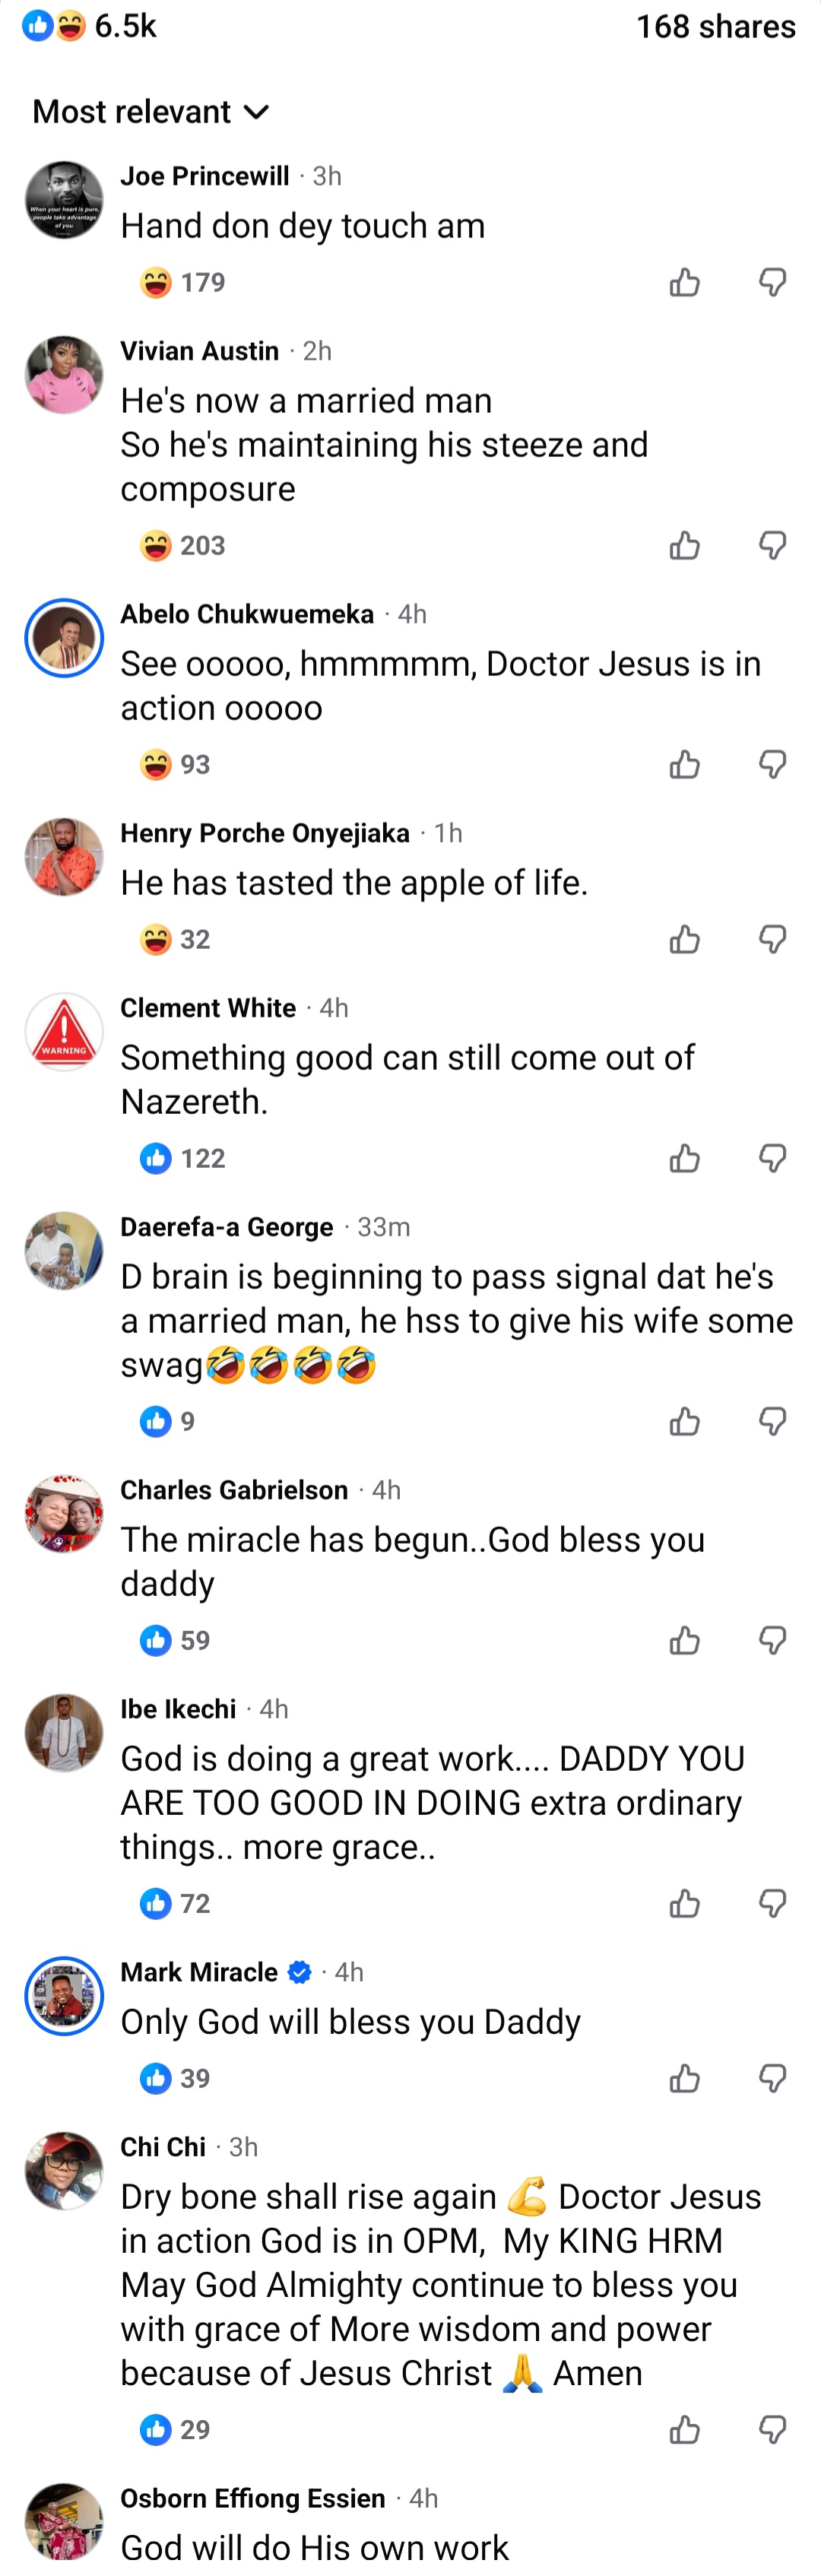The height and width of the screenshot is (2576, 821).
Task: View the 168 shares list
Action: click(x=715, y=26)
